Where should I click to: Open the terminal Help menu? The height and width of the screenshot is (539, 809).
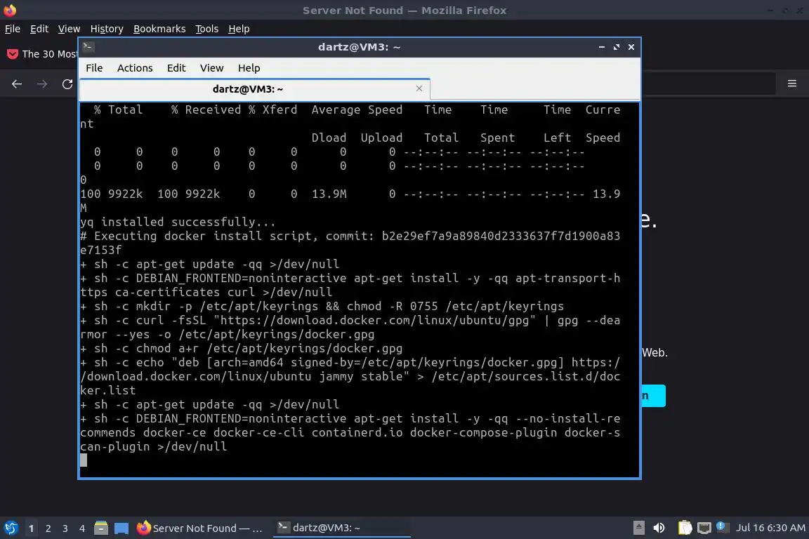pyautogui.click(x=249, y=68)
